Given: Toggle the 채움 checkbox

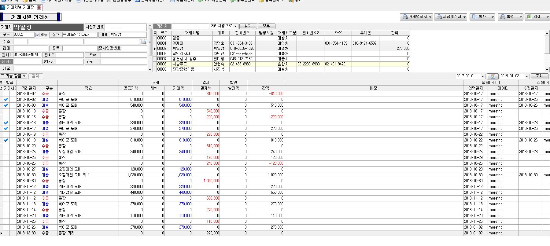Looking at the screenshot, I should pos(38,35).
